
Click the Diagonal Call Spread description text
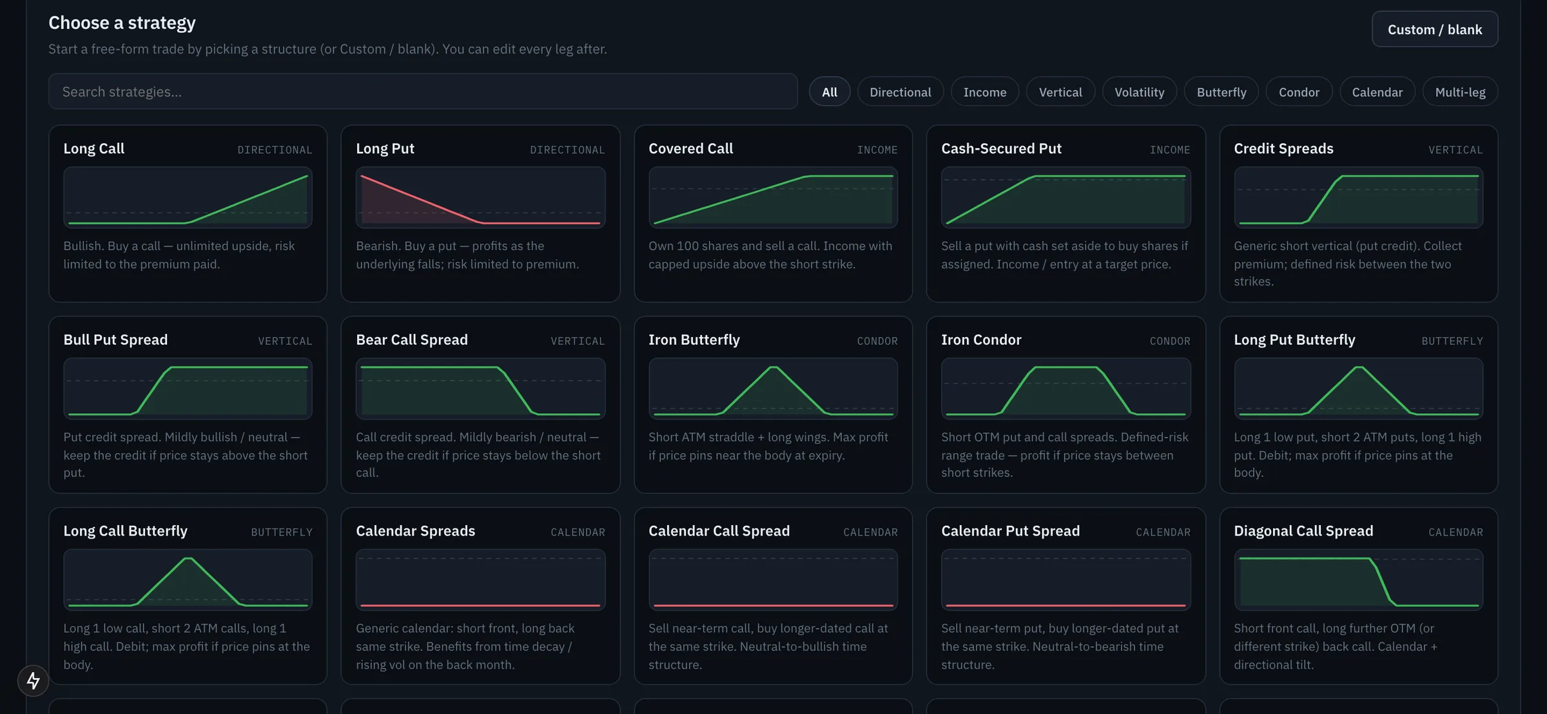click(1336, 646)
